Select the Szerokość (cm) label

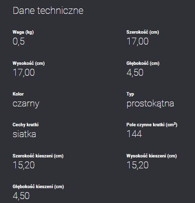(143, 32)
